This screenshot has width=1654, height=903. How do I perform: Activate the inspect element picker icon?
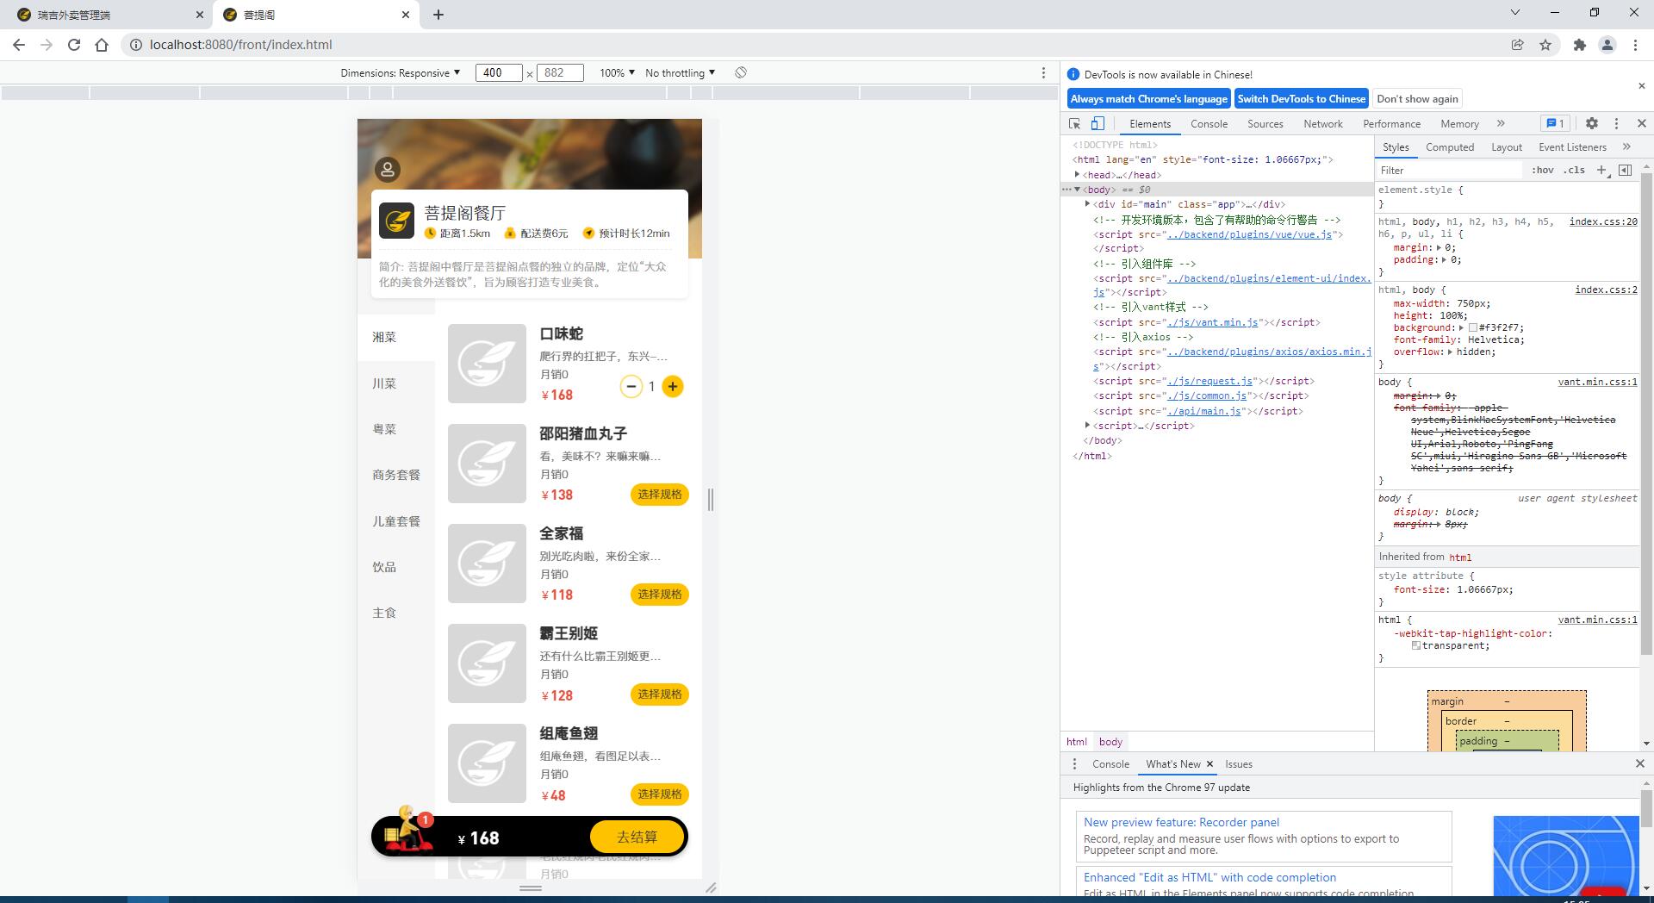pyautogui.click(x=1075, y=123)
